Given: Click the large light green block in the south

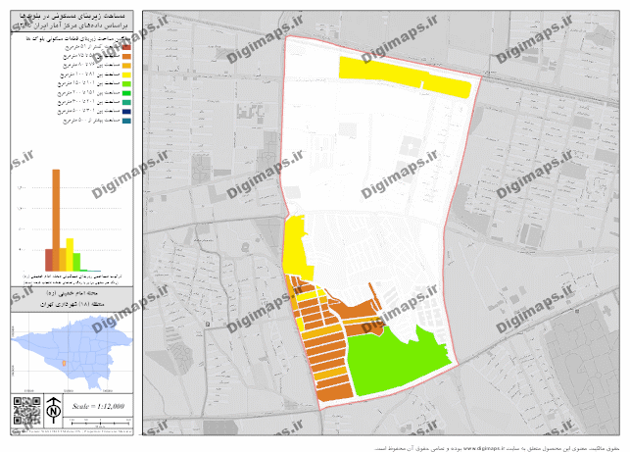Looking at the screenshot, I should (399, 361).
